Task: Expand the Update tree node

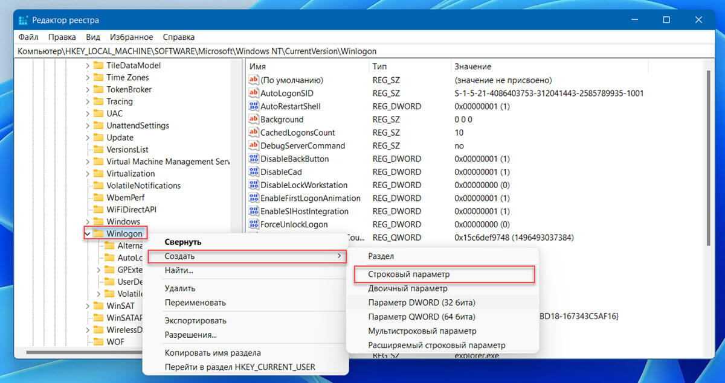Action: pyautogui.click(x=87, y=138)
